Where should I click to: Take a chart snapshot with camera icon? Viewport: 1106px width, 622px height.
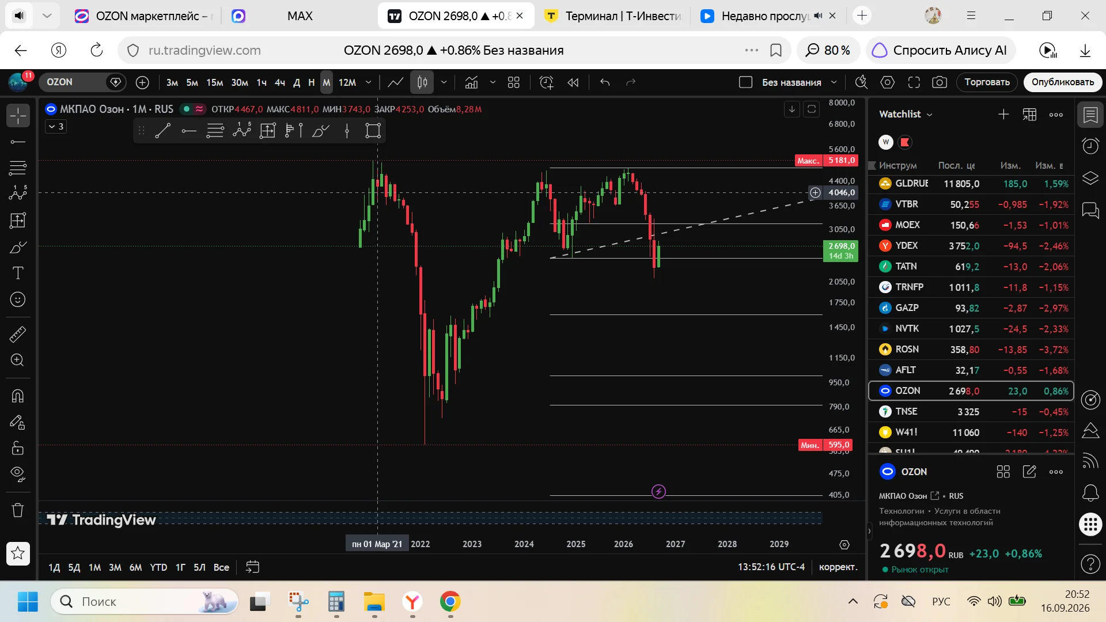pos(940,82)
